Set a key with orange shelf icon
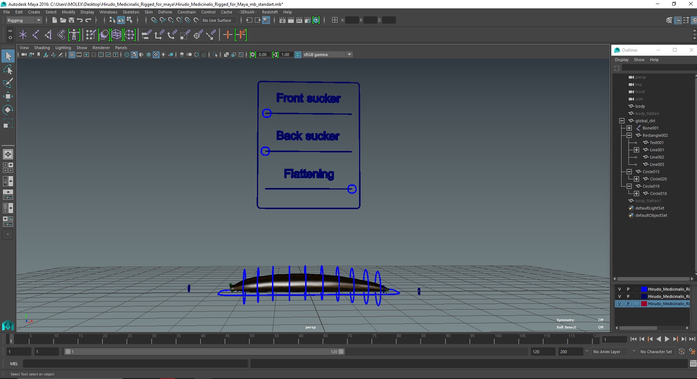Viewport: 697px width, 379px height. pyautogui.click(x=227, y=35)
